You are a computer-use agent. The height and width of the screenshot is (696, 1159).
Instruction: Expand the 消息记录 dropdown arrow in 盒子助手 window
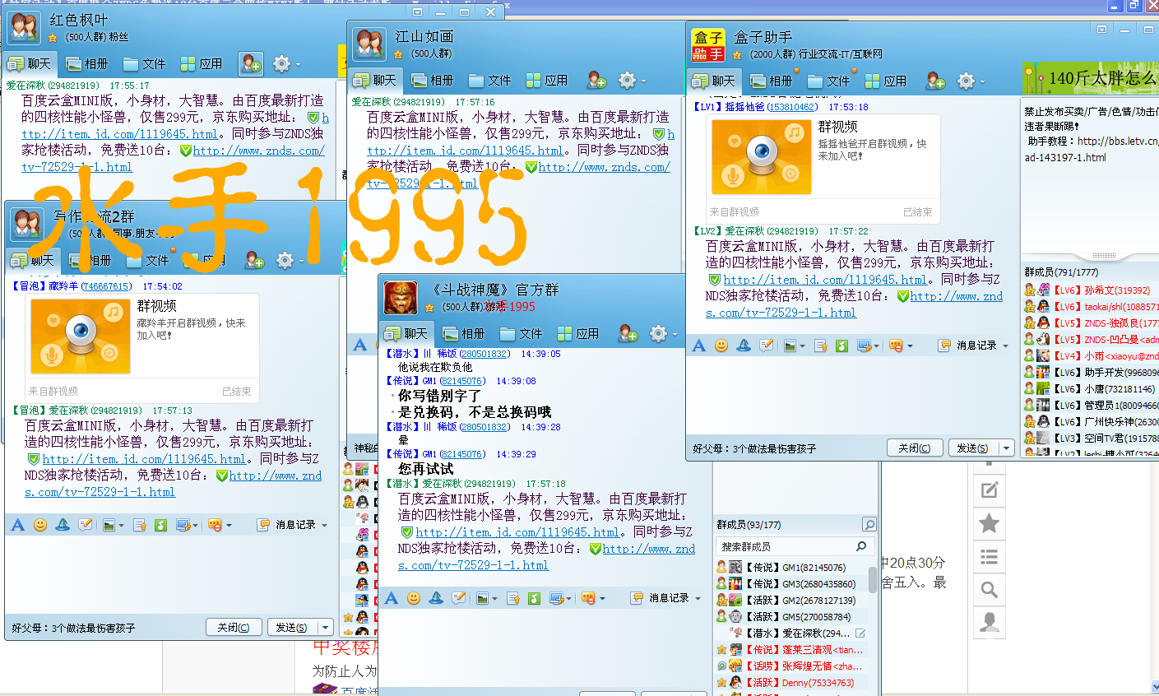coord(1006,346)
